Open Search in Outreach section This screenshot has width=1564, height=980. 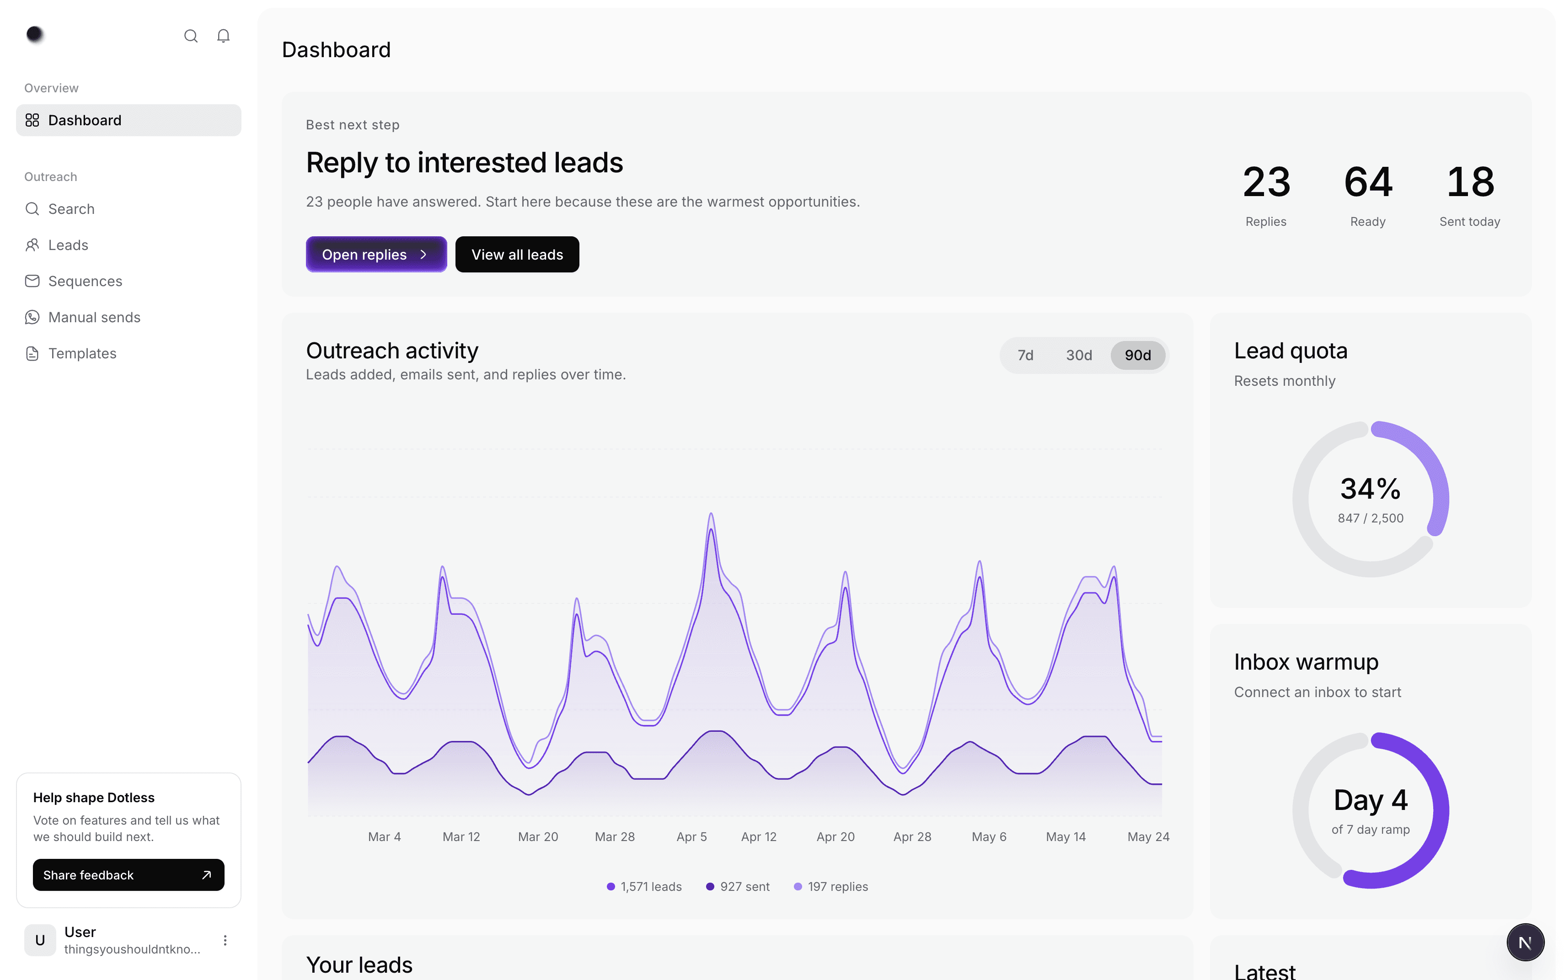129,209
